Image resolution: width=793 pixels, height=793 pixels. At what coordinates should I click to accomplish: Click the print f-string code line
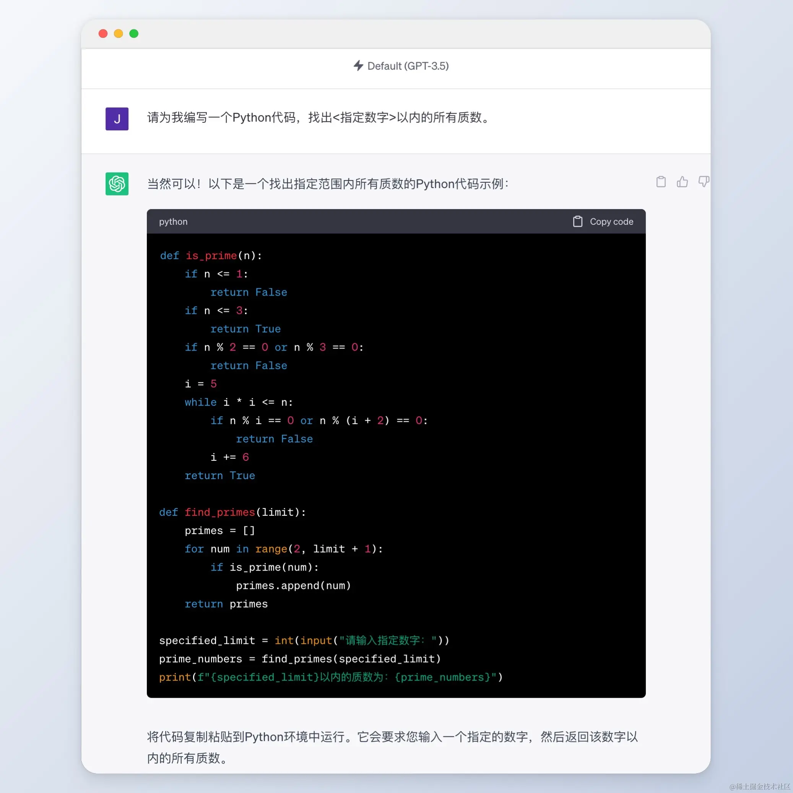pyautogui.click(x=330, y=677)
